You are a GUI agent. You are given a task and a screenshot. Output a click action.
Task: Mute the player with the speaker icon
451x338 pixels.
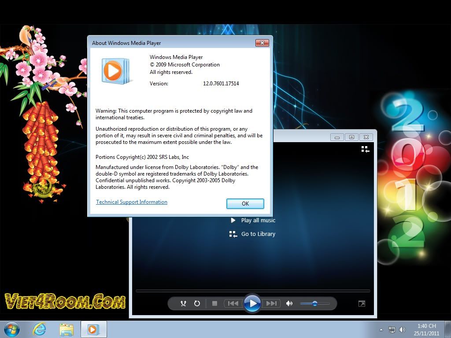tap(289, 304)
